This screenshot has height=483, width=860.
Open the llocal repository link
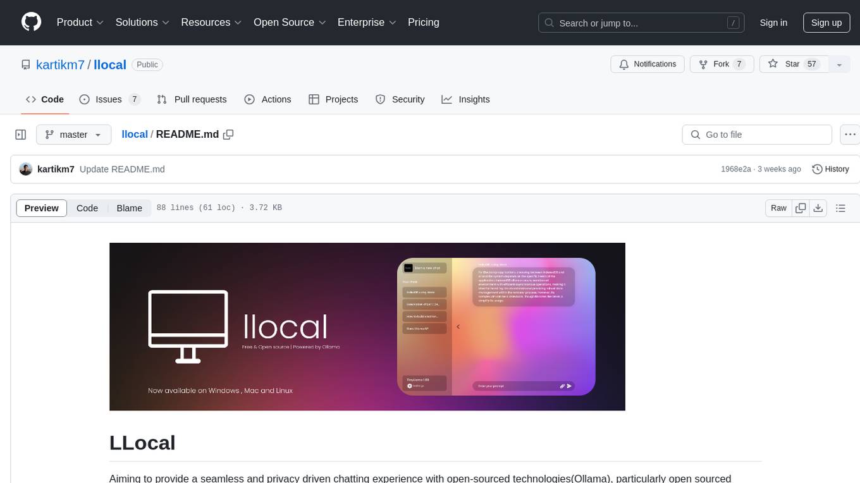tap(110, 64)
